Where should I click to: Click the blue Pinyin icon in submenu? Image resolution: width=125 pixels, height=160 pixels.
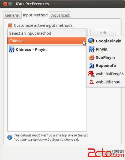(91, 49)
